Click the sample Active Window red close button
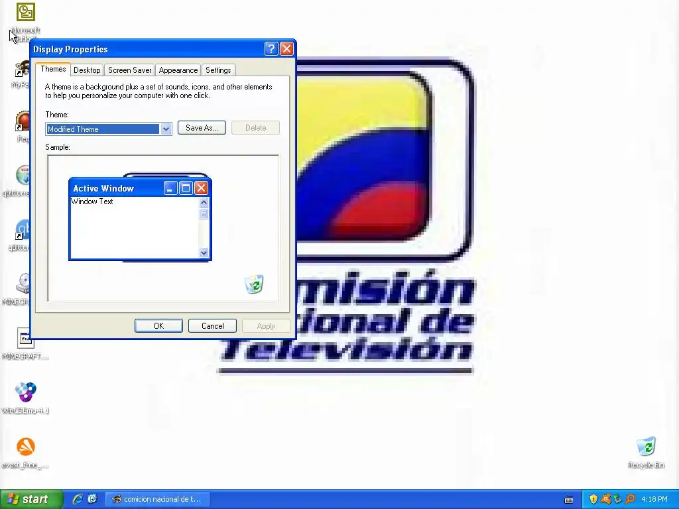 tap(201, 188)
